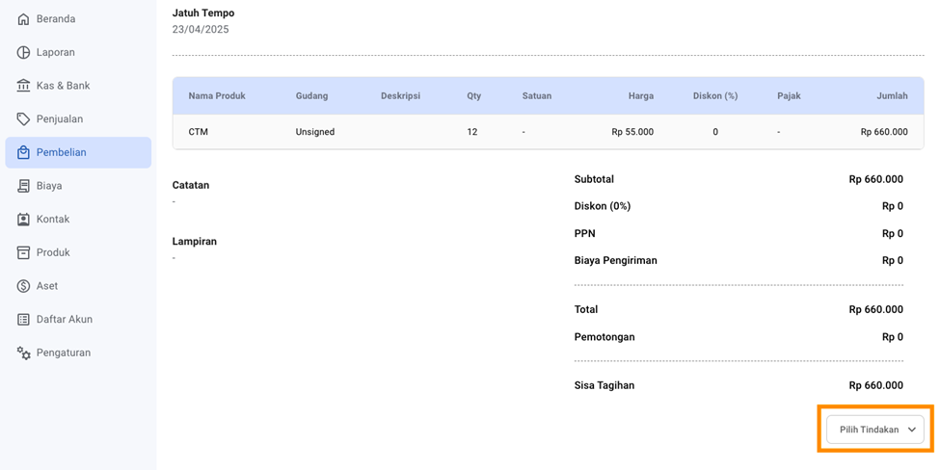
Task: Click the Kontak address book icon
Action: pyautogui.click(x=24, y=219)
